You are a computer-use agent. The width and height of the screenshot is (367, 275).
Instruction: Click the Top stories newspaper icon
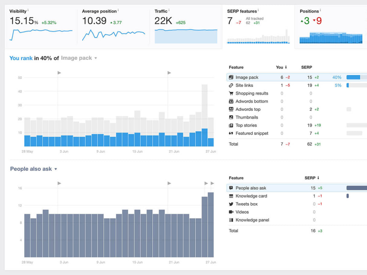click(231, 125)
